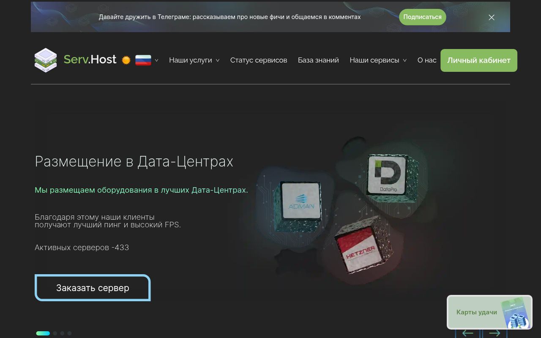This screenshot has width=541, height=338.
Task: Toggle the sun theme icon
Action: pyautogui.click(x=126, y=60)
